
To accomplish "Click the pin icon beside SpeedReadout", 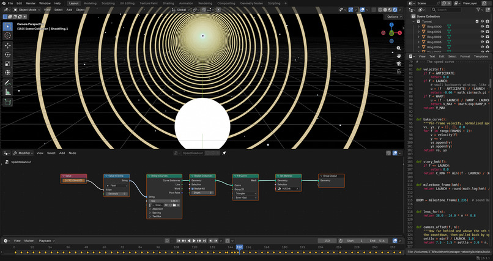I will point(224,153).
